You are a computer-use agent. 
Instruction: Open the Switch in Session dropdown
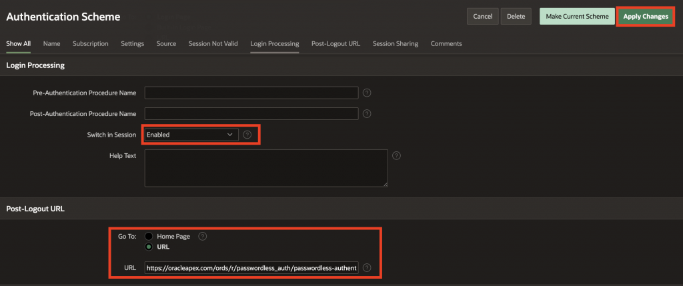pos(191,135)
